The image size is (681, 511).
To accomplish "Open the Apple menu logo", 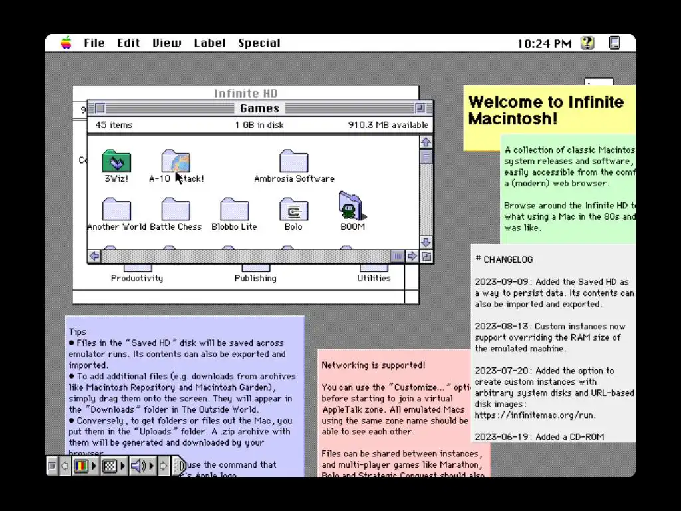I will pyautogui.click(x=66, y=43).
